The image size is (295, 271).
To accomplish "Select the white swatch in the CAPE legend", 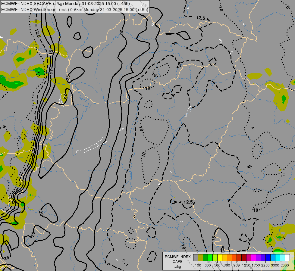I will [287, 257].
